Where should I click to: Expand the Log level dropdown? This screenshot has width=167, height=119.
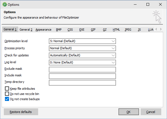click(x=82, y=62)
